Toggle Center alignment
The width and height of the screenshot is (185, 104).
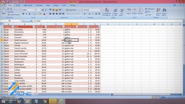pyautogui.click(x=53, y=14)
